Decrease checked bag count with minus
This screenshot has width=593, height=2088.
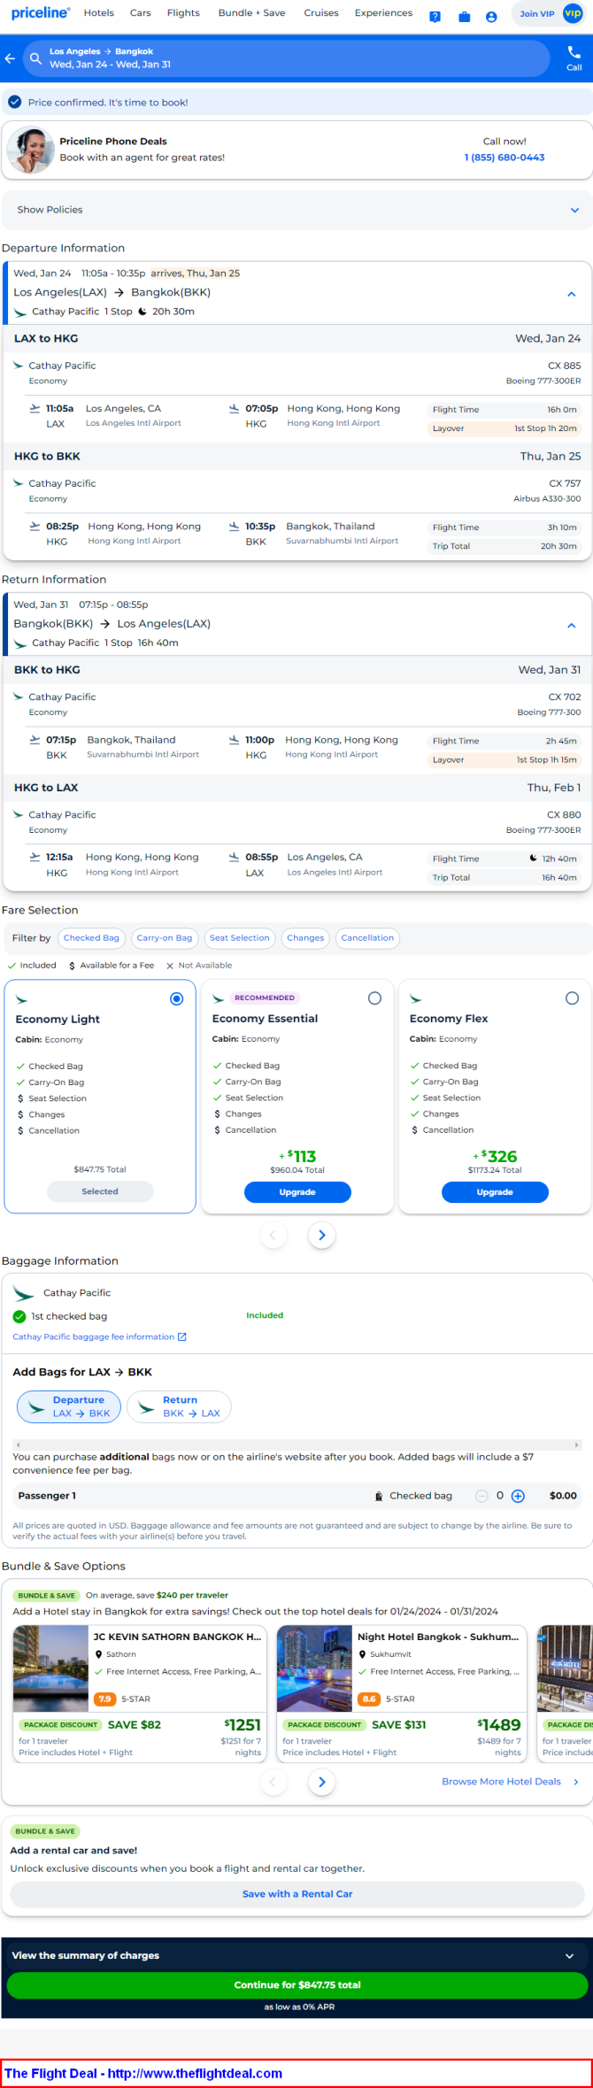[x=481, y=1496]
